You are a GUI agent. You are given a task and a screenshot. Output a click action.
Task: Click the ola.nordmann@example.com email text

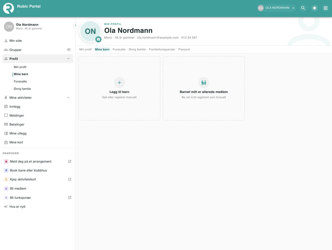(158, 38)
